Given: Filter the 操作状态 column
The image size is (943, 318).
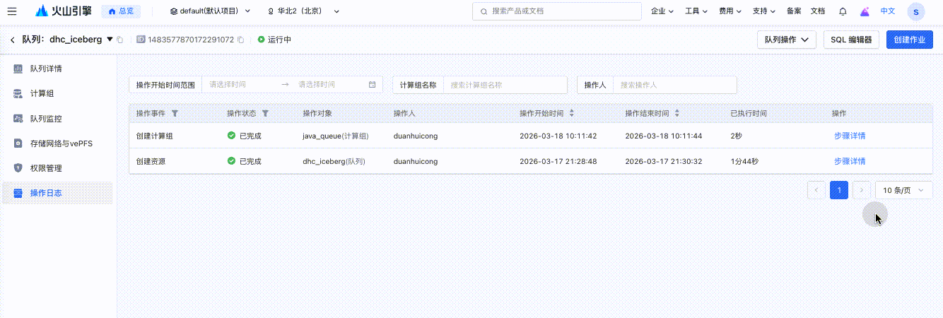Looking at the screenshot, I should click(x=265, y=113).
